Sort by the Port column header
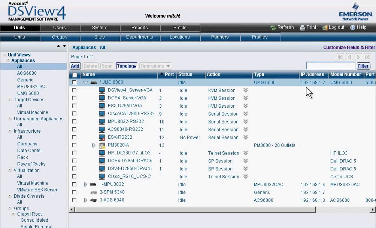This screenshot has width=376, height=228. (167, 74)
